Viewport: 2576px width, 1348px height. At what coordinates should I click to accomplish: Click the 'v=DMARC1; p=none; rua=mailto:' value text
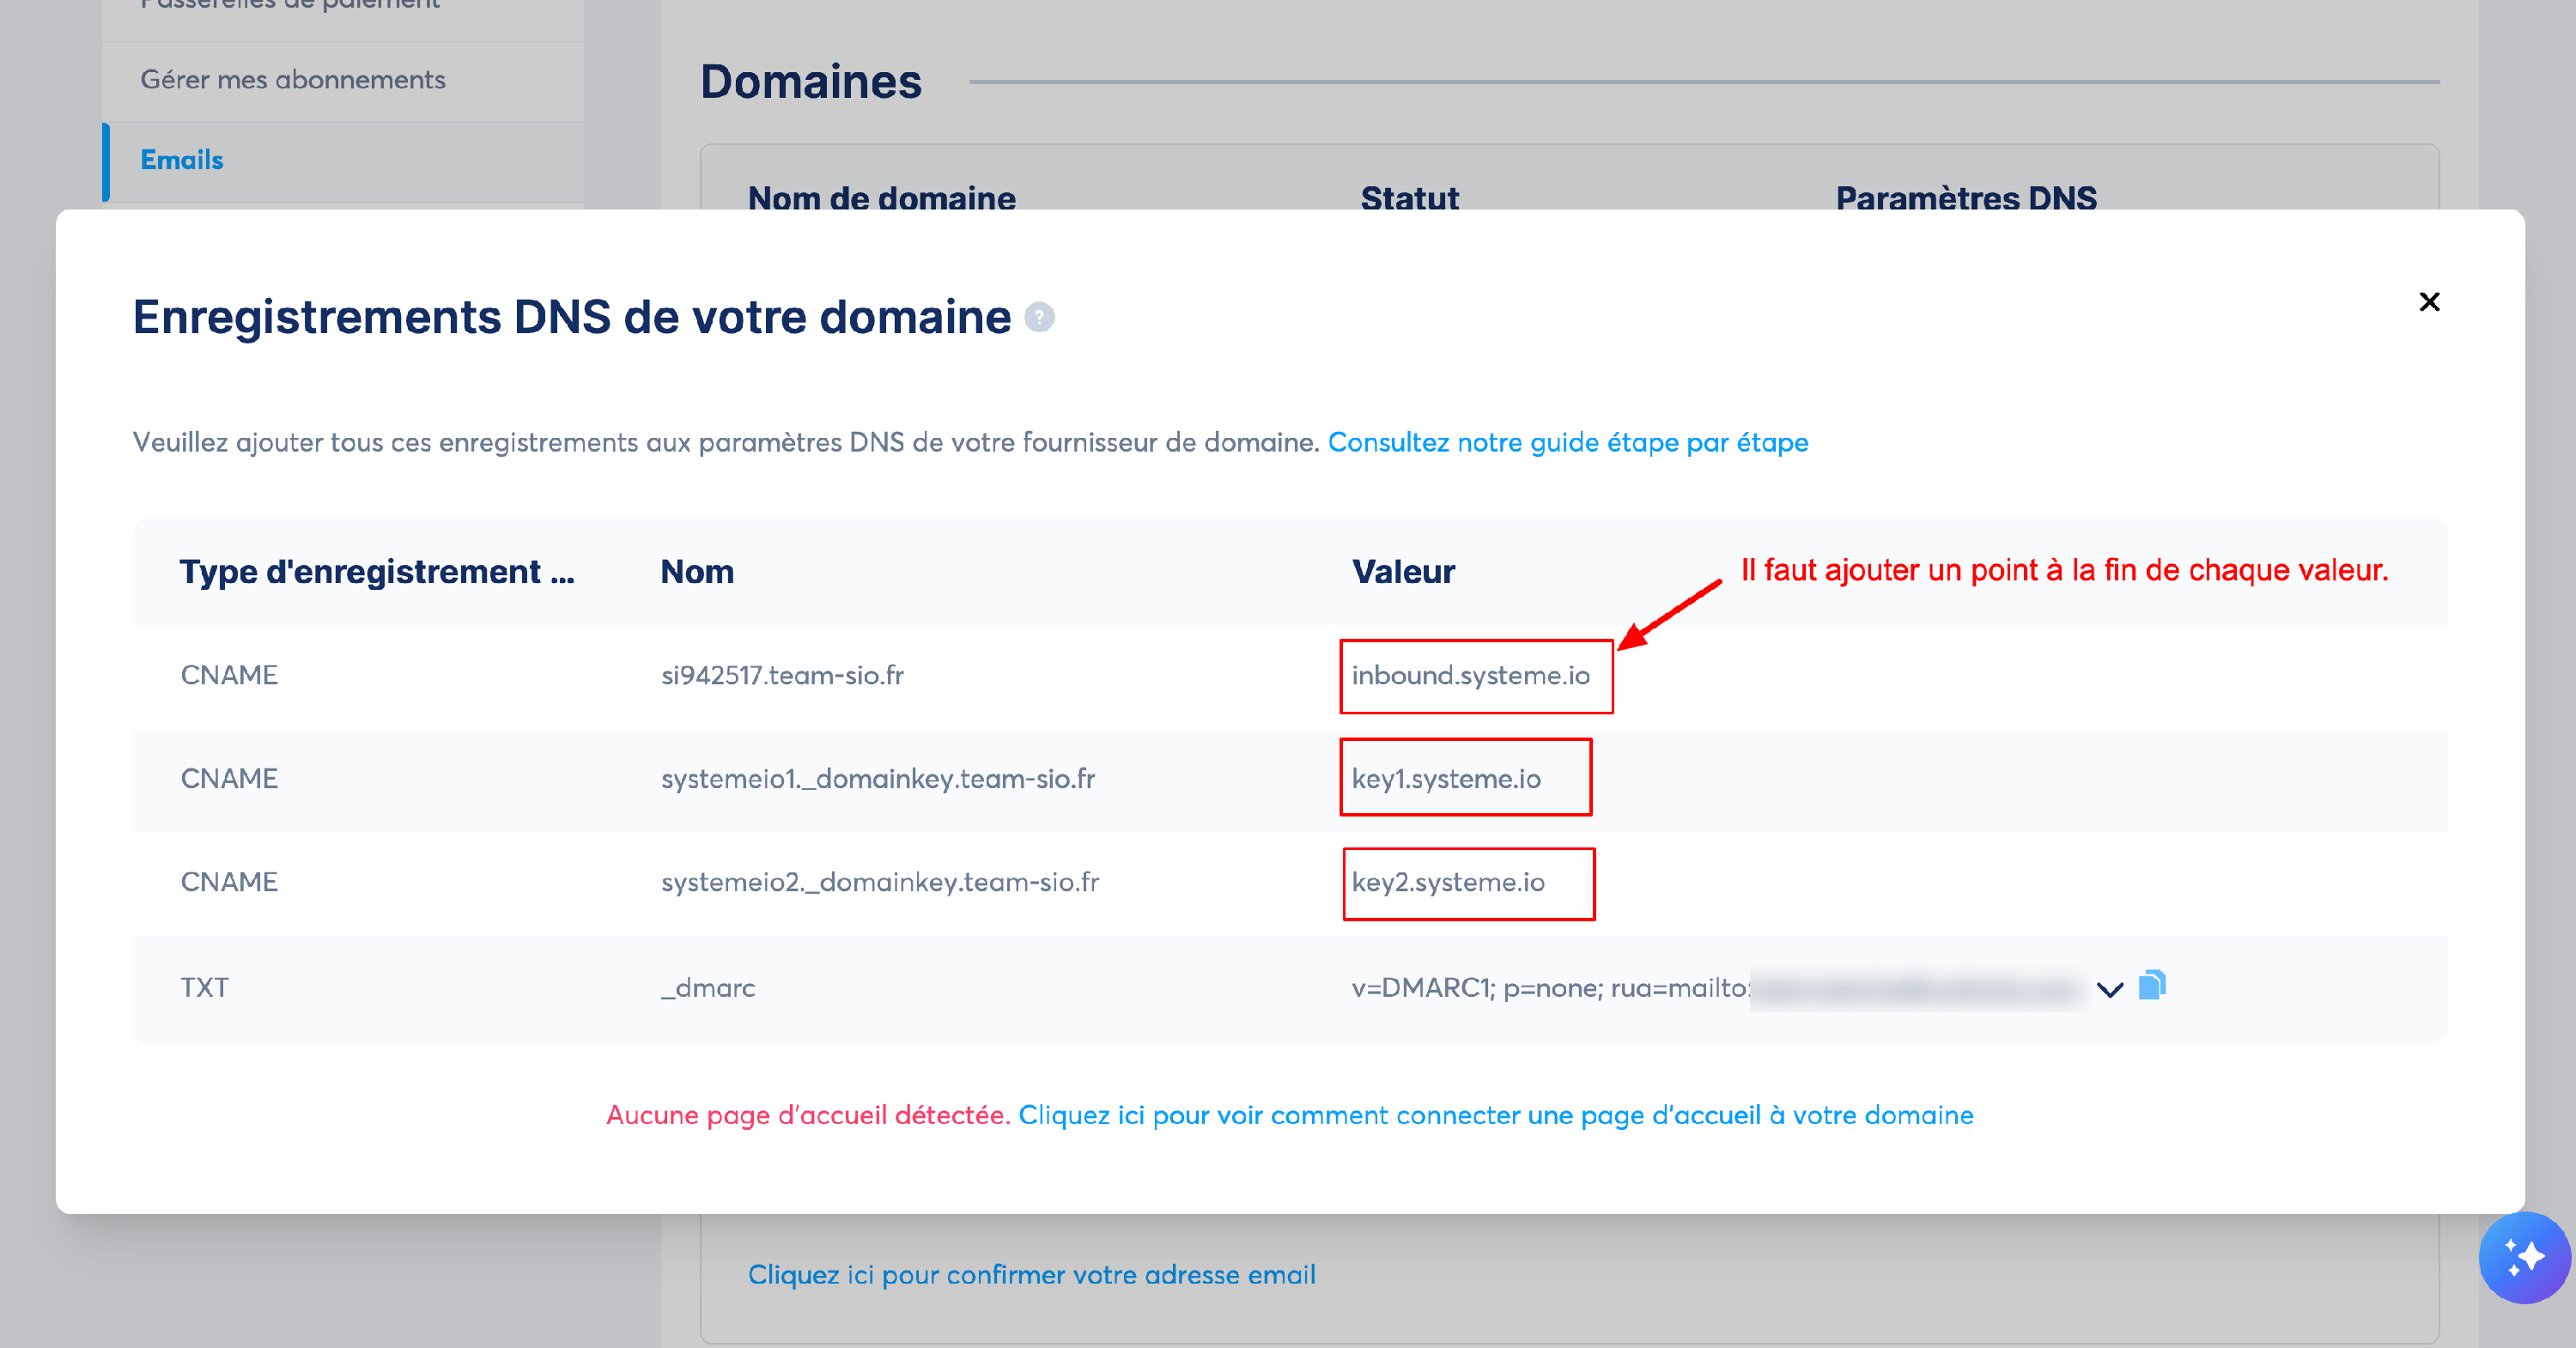pyautogui.click(x=1551, y=988)
